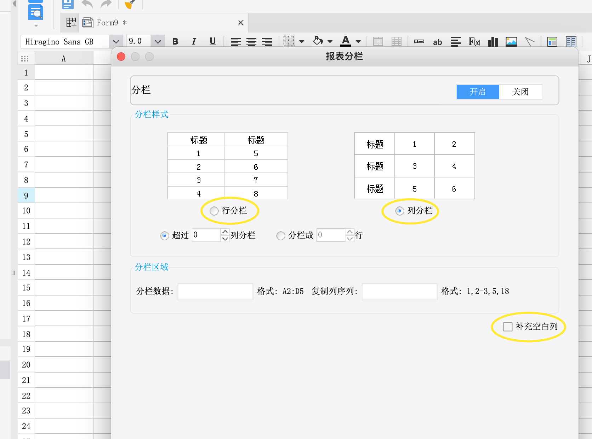This screenshot has width=592, height=439.
Task: Align cell text center
Action: (x=251, y=42)
